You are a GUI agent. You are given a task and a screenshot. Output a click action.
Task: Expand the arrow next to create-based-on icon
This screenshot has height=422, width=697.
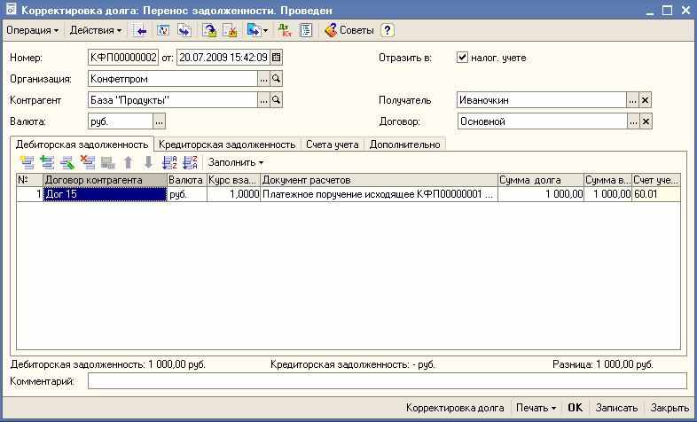[265, 31]
